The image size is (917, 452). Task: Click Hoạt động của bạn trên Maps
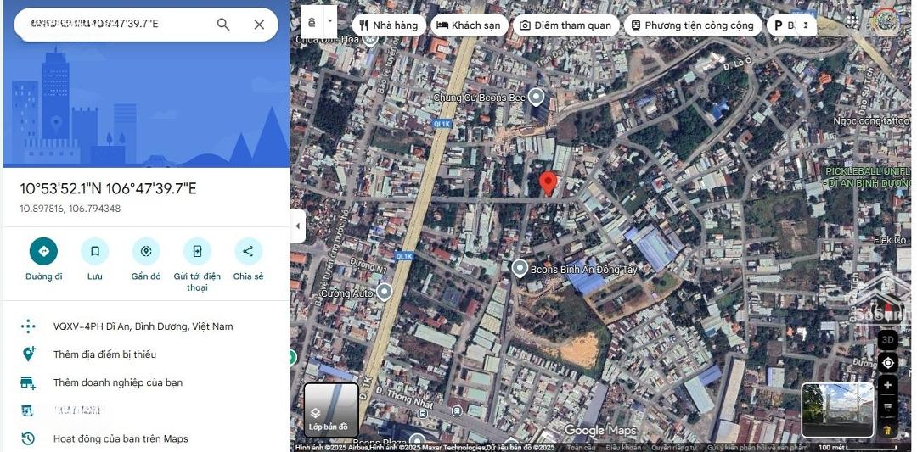click(x=121, y=438)
